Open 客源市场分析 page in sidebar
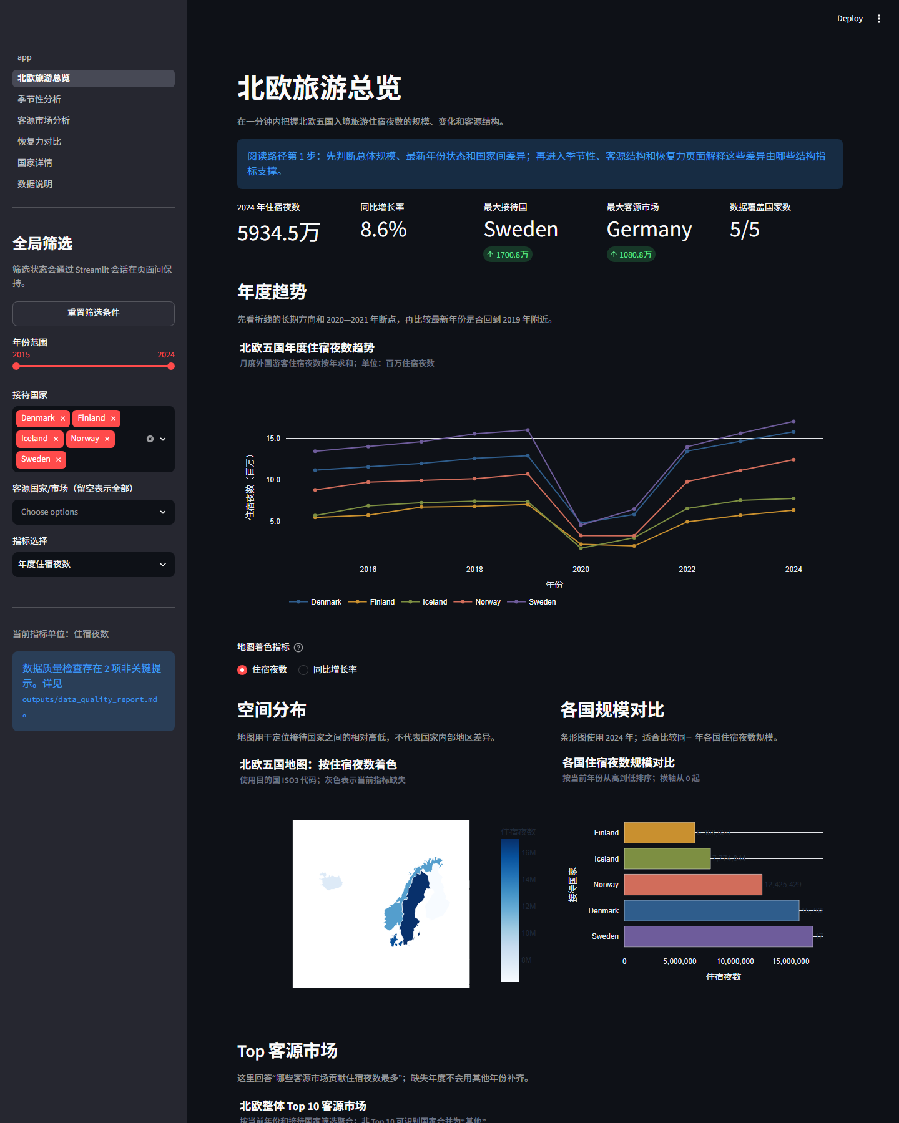The width and height of the screenshot is (899, 1123). 94,121
